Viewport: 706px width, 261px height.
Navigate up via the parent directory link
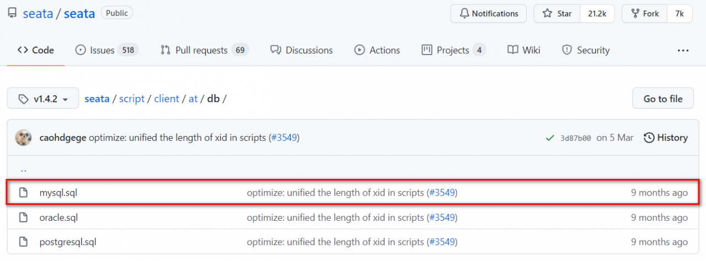click(23, 170)
